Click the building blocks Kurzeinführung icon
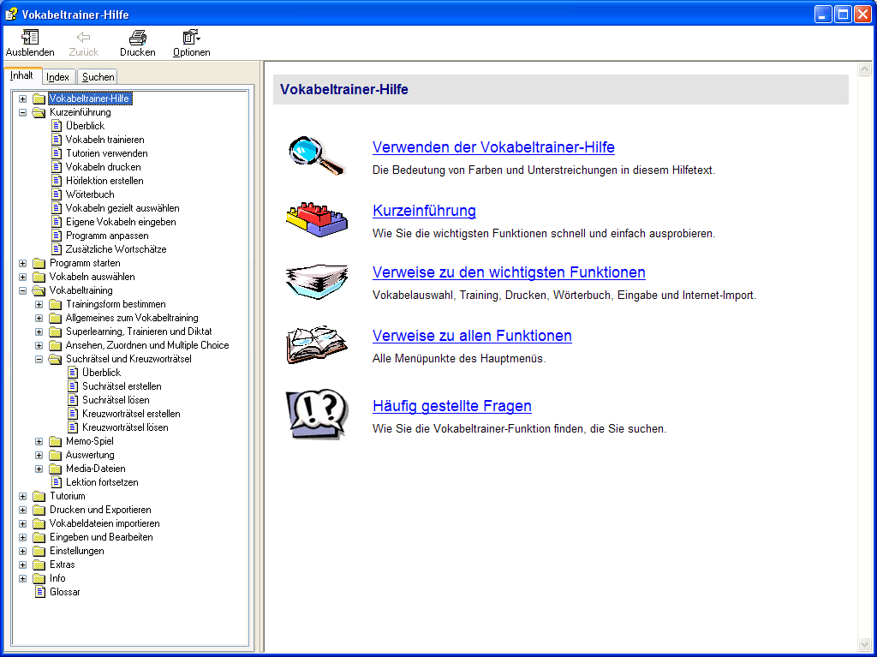The height and width of the screenshot is (657, 877). (317, 218)
